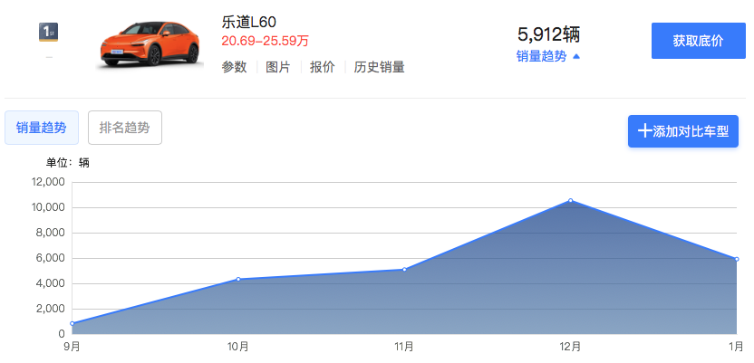Open the 乐道L60 model title link

pos(248,22)
